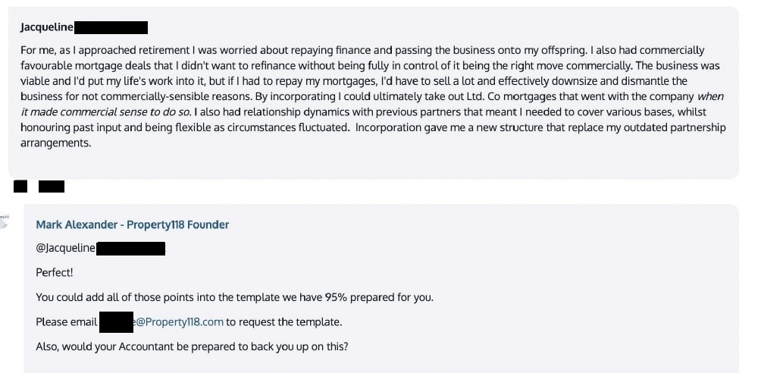This screenshot has height=373, width=761.
Task: Click the small square redacted block under Jacqueline's comment
Action: (20, 186)
